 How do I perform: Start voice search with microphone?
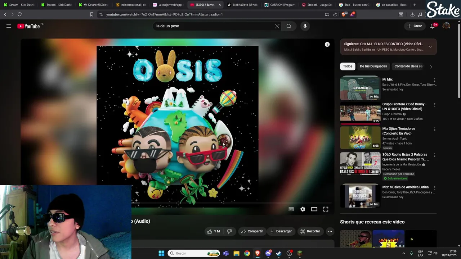(305, 26)
